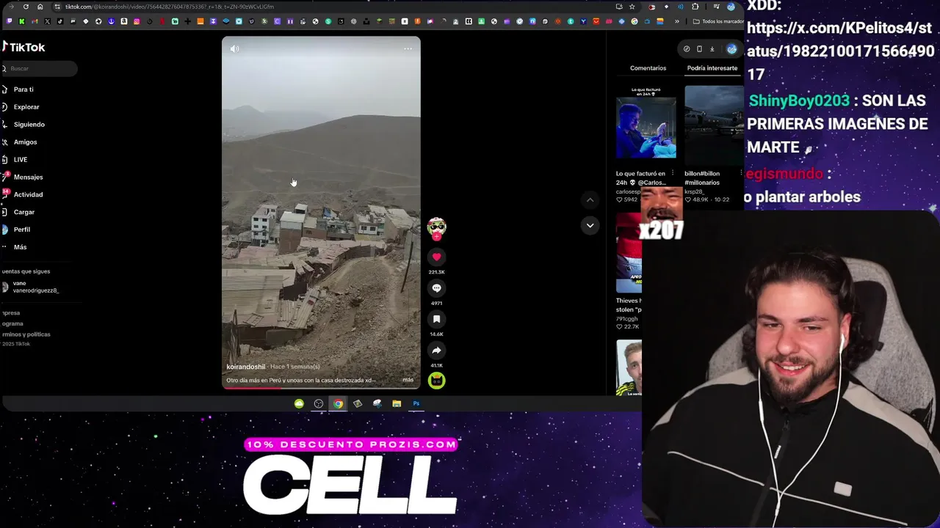Open the profile avatar in the top-right pill
Image resolution: width=940 pixels, height=528 pixels.
[731, 49]
